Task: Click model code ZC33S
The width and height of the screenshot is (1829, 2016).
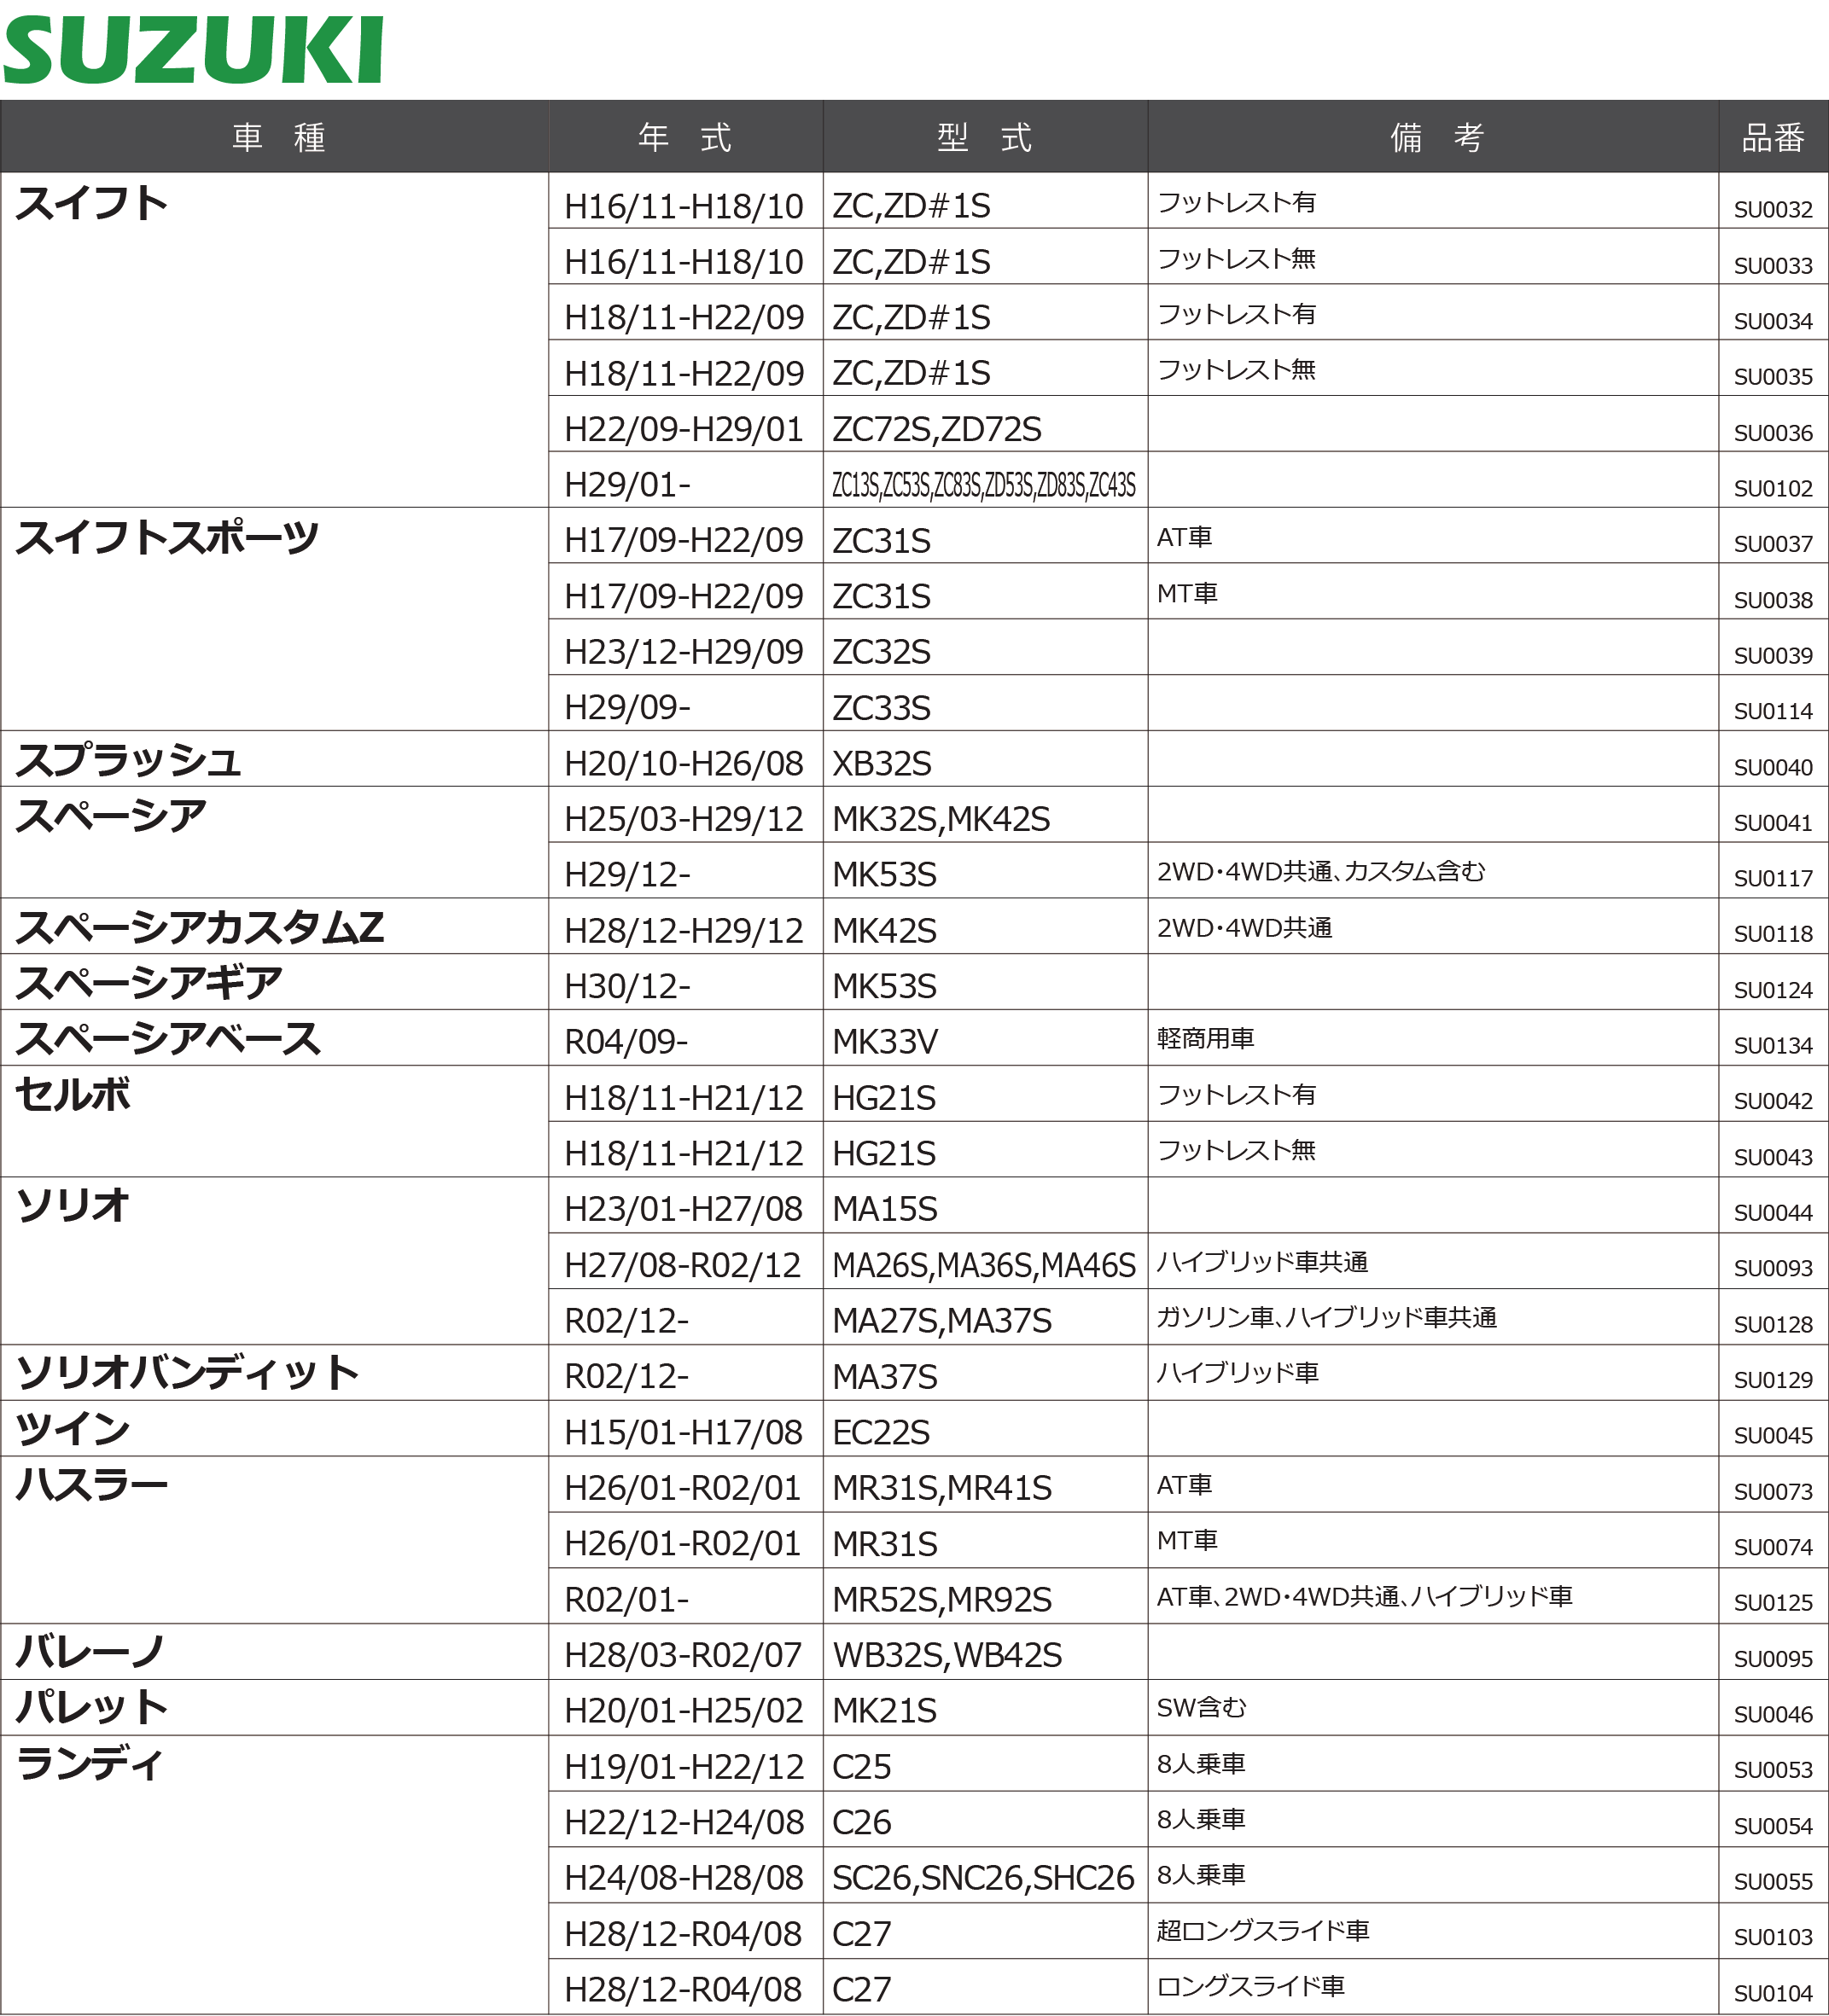Action: coord(882,708)
